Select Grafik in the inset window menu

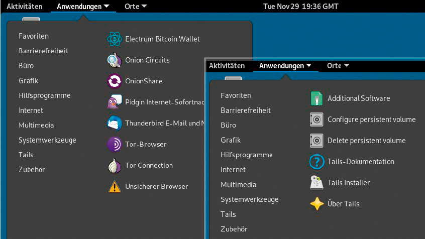tap(231, 140)
